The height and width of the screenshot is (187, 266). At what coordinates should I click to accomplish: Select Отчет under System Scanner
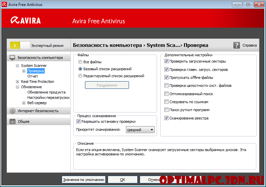33,76
